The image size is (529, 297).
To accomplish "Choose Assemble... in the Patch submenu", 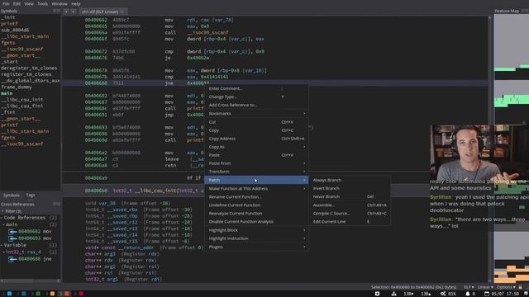I will 324,205.
